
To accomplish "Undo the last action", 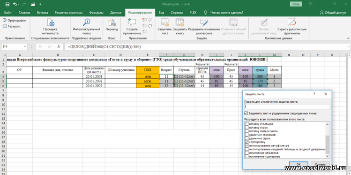I will 15,4.
